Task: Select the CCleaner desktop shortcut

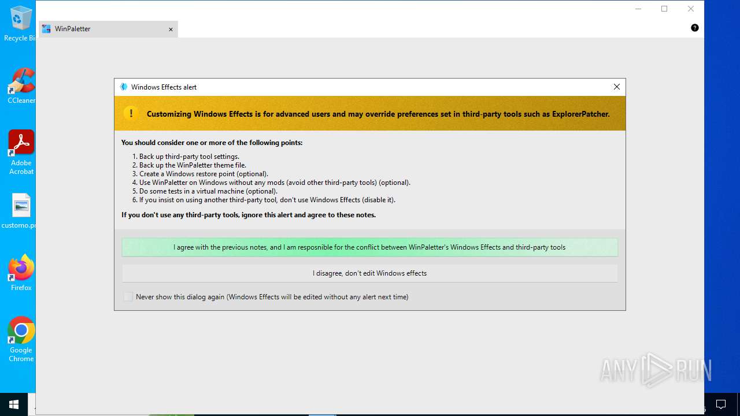Action: (x=21, y=86)
